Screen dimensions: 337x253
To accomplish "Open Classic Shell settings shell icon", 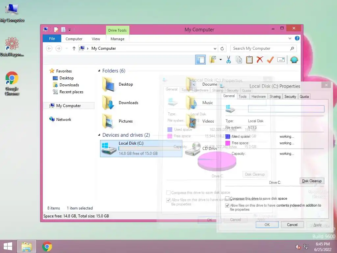I will 294,60.
